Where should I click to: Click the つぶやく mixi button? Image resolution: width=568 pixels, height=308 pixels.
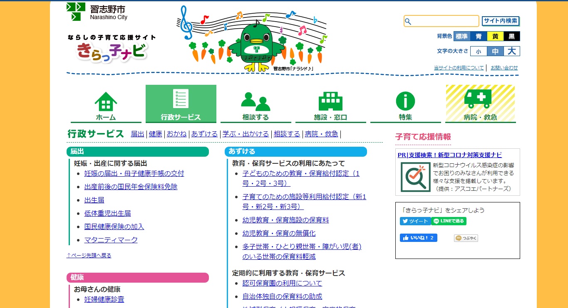466,238
